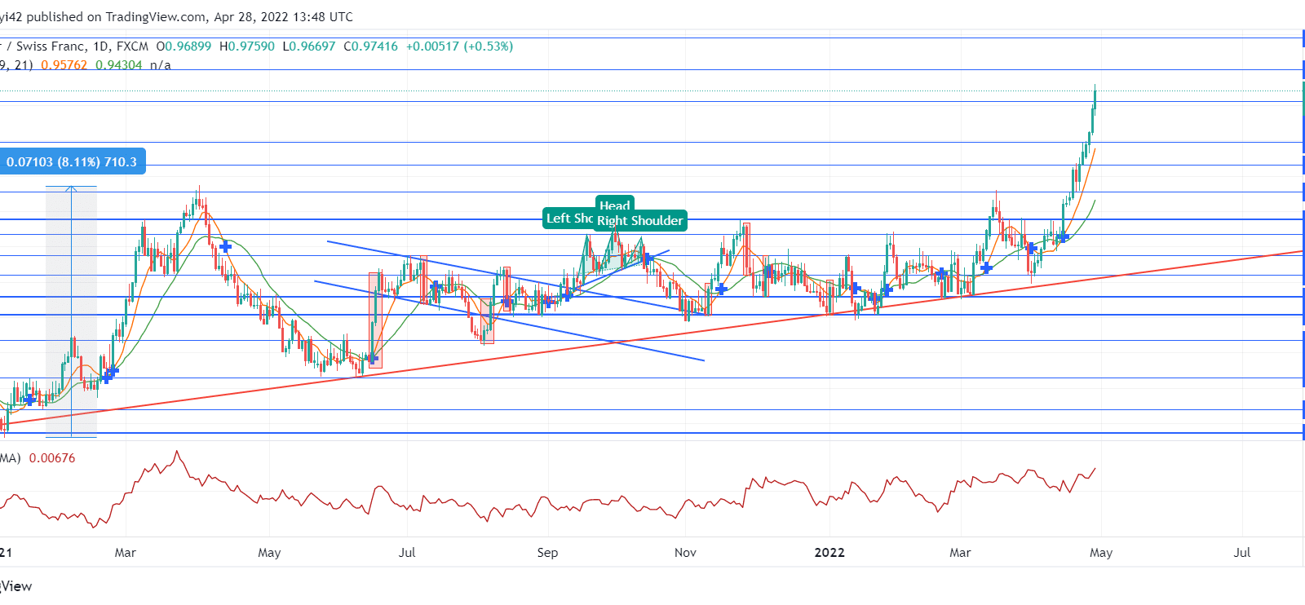
Task: Click the 'Swiss Franc, 1D, FXCM' symbol title
Action: tap(82, 46)
